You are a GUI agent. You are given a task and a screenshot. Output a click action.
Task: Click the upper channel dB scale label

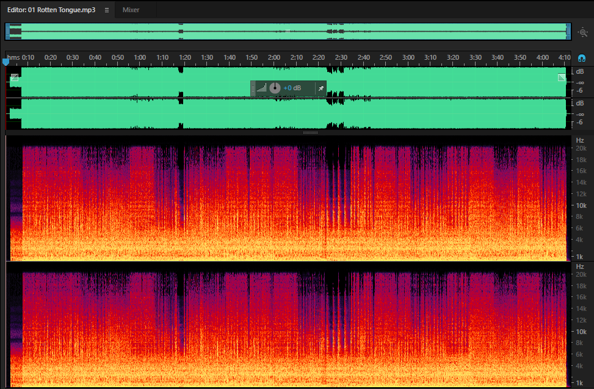580,71
